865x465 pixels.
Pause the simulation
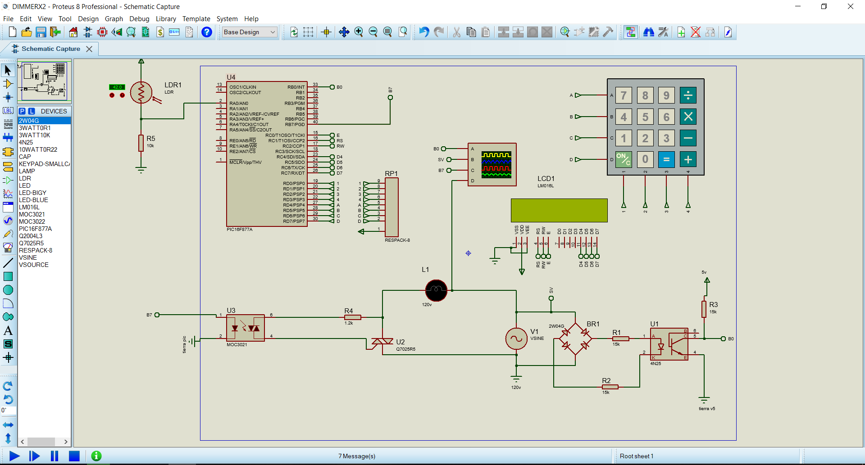(x=55, y=456)
